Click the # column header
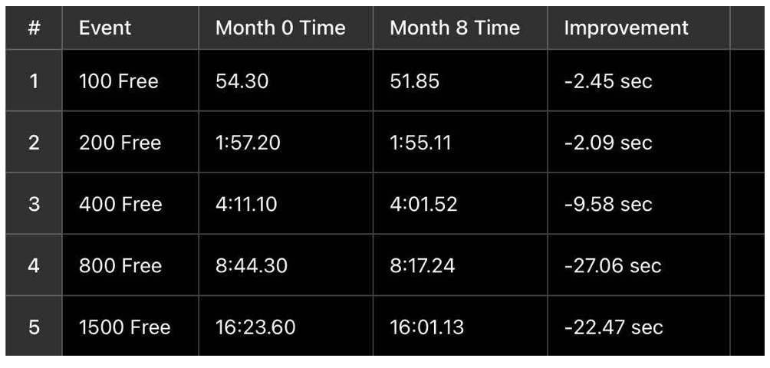Viewport: 770px width, 368px height. click(34, 28)
